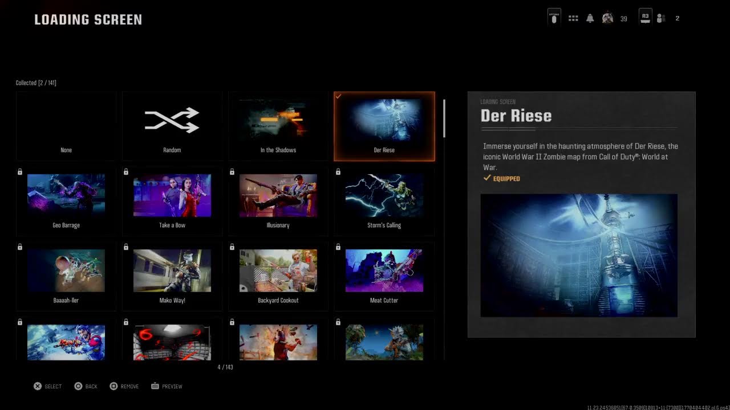Click the LOADING SCREEN page title
This screenshot has height=410, width=730.
click(x=88, y=19)
